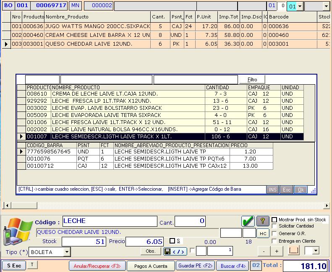Click Anular/Recuperar <F3> button
The width and height of the screenshot is (332, 272).
pyautogui.click(x=97, y=266)
